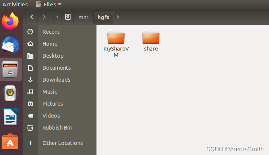269x155 pixels.
Task: Click the Pictures camera icon
Action: [x=30, y=104]
